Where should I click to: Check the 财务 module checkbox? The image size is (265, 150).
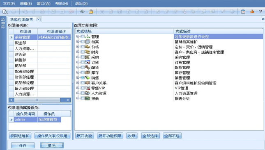tap(83, 52)
